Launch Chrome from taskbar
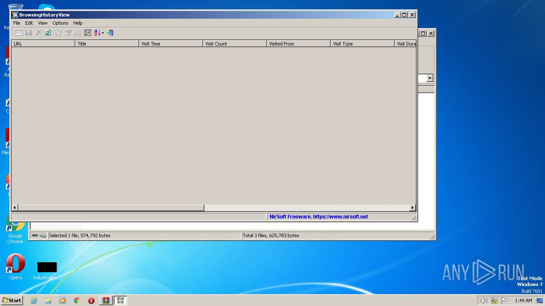Viewport: 545px width, 306px height. (x=77, y=300)
